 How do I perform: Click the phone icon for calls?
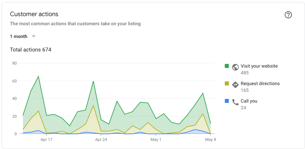click(x=235, y=102)
